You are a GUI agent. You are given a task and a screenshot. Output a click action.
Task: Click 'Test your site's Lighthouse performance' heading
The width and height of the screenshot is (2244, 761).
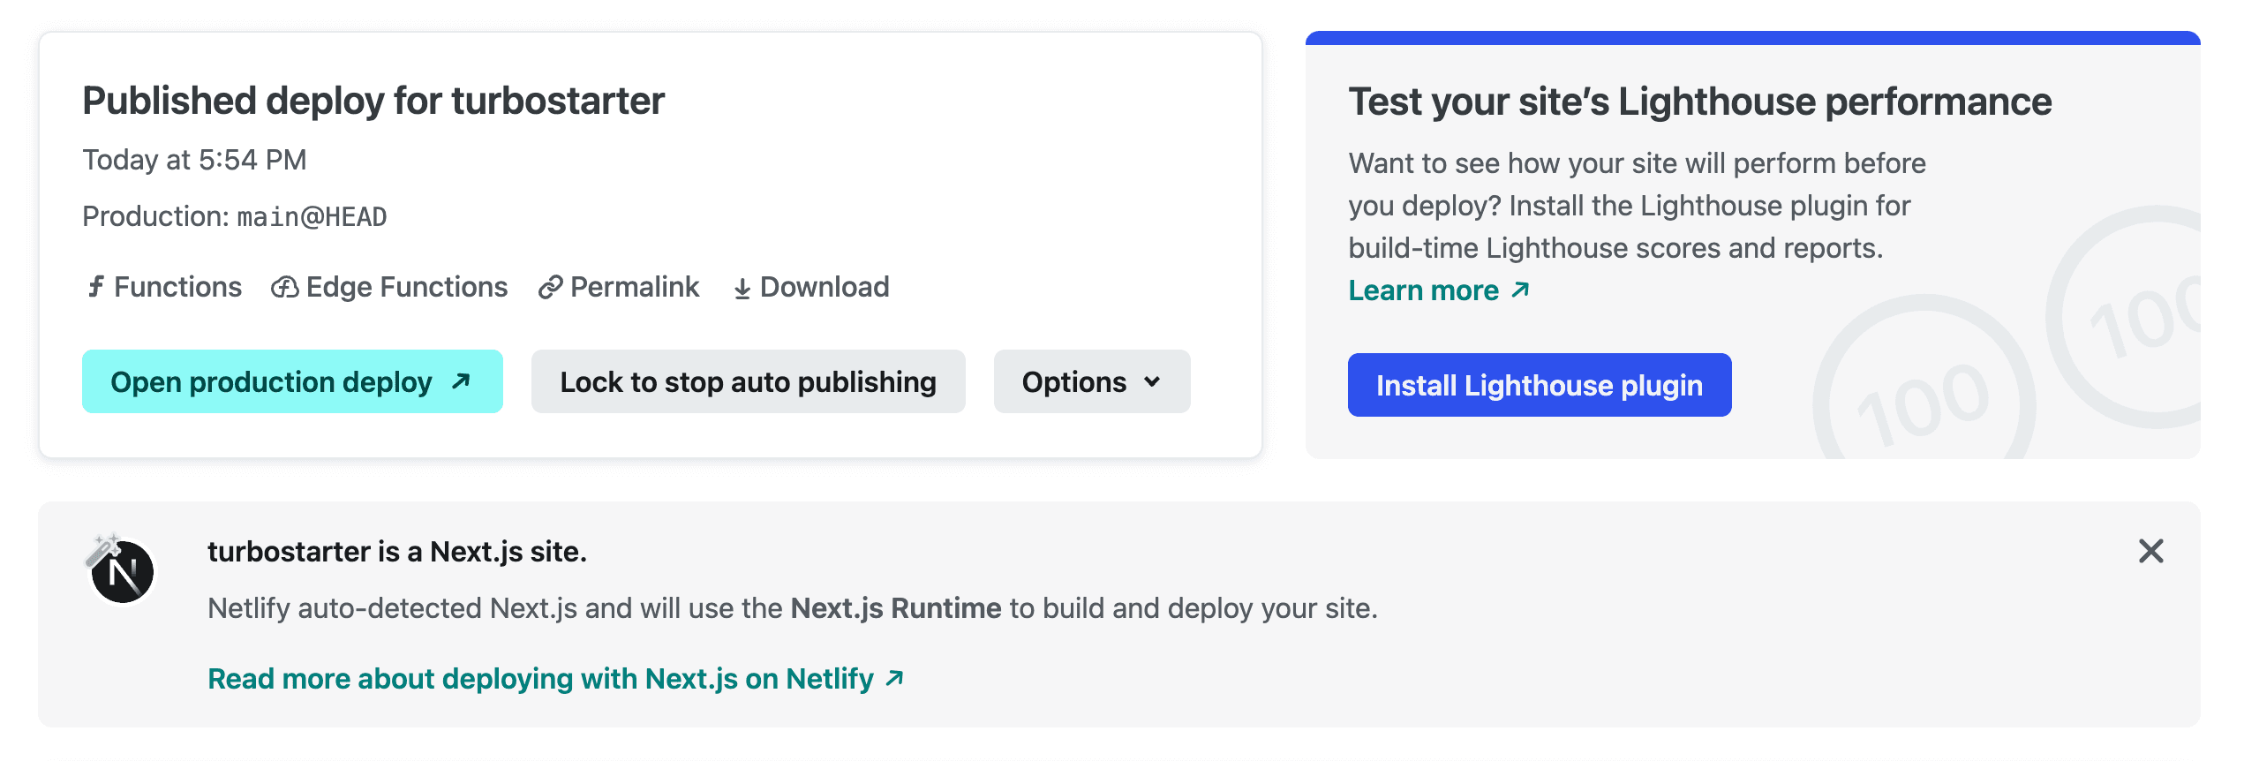tap(1699, 102)
